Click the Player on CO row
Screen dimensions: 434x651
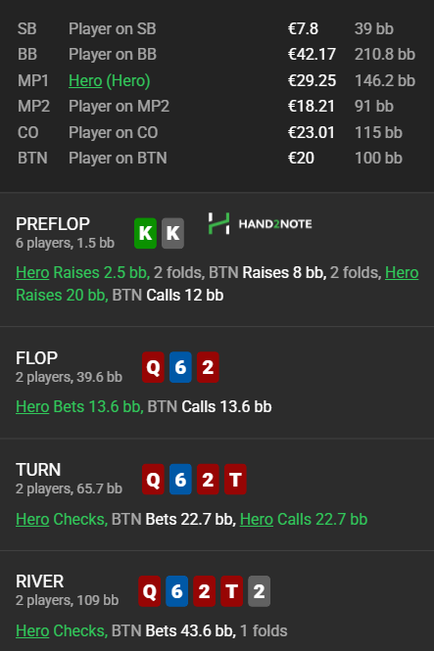click(217, 133)
